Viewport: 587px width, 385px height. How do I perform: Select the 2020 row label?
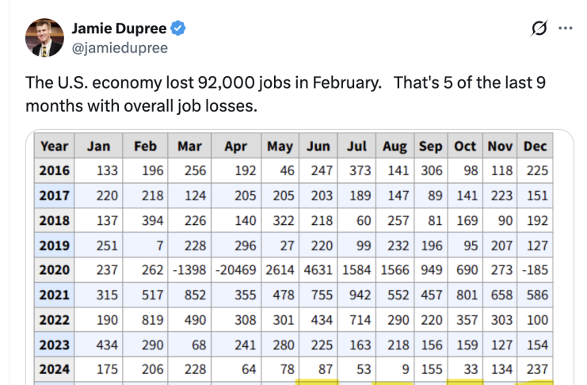[x=54, y=270]
